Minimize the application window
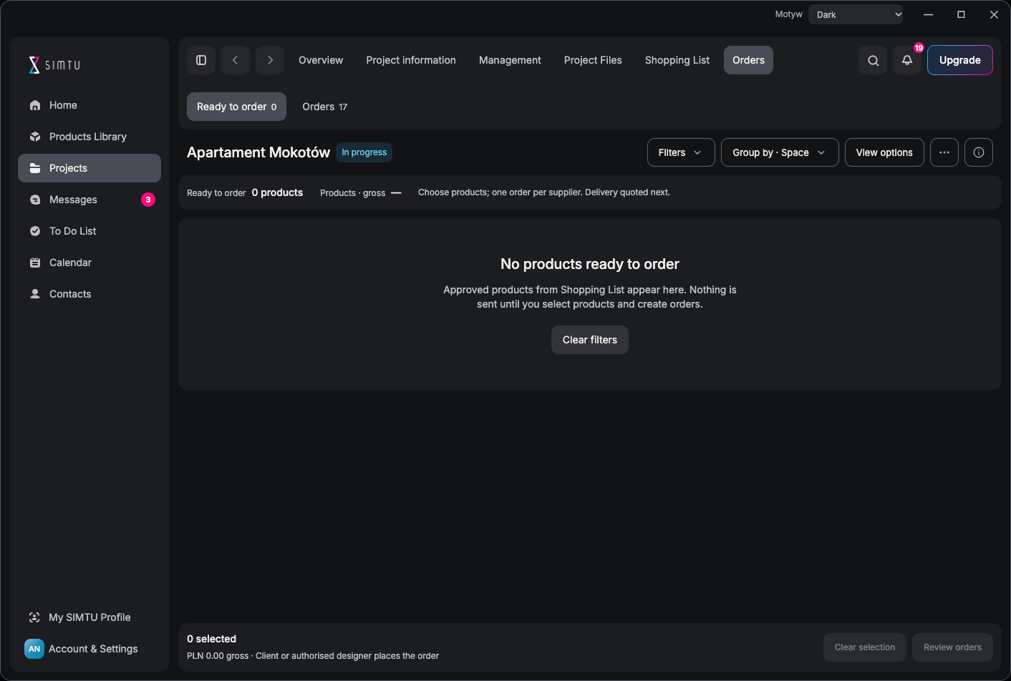 click(928, 14)
